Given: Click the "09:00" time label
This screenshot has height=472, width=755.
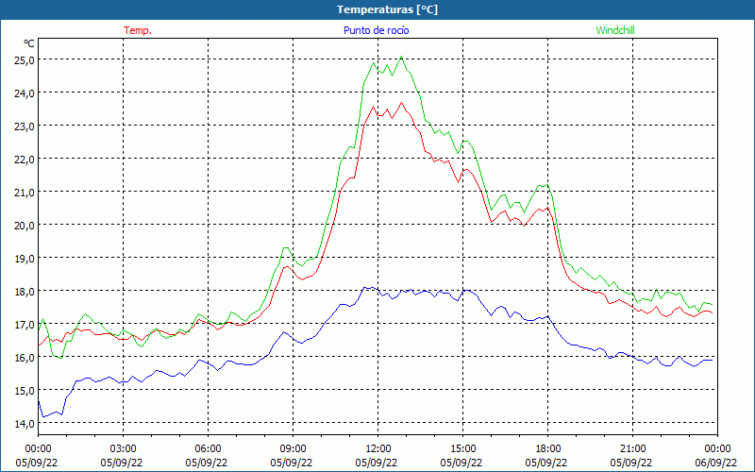Looking at the screenshot, I should click(x=293, y=449).
